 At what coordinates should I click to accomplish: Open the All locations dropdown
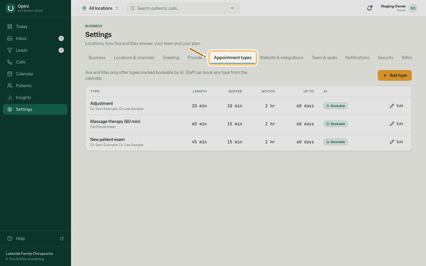click(100, 8)
